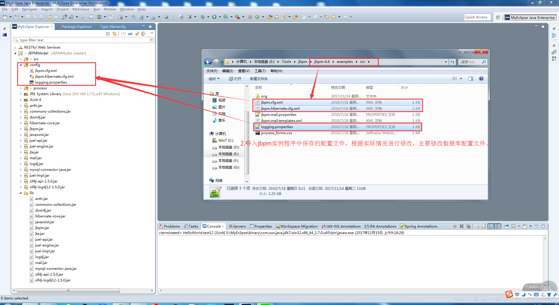
Task: Click the Sogou input method S icon
Action: click(x=509, y=294)
